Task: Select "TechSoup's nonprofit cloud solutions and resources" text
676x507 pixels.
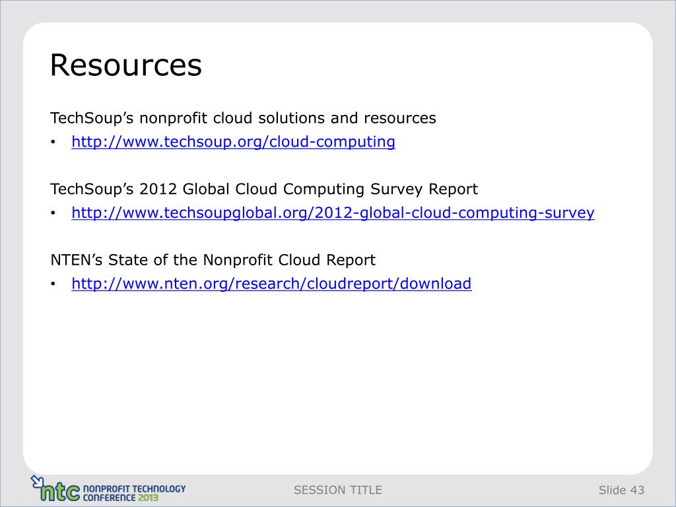Action: click(x=243, y=118)
